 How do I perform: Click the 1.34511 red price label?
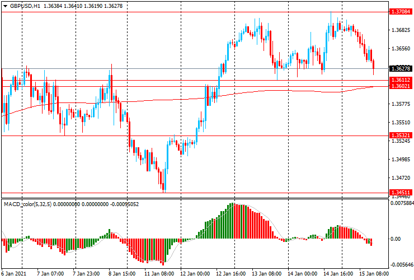[x=401, y=192]
